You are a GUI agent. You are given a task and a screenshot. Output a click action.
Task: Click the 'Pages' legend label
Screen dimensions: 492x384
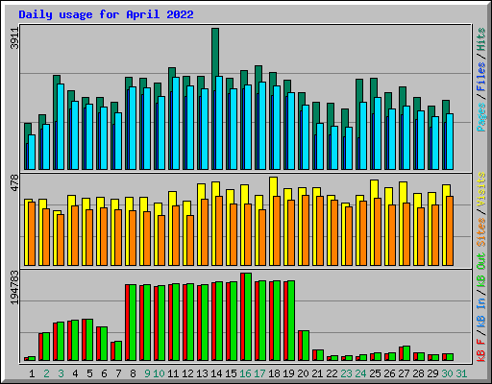tap(480, 117)
